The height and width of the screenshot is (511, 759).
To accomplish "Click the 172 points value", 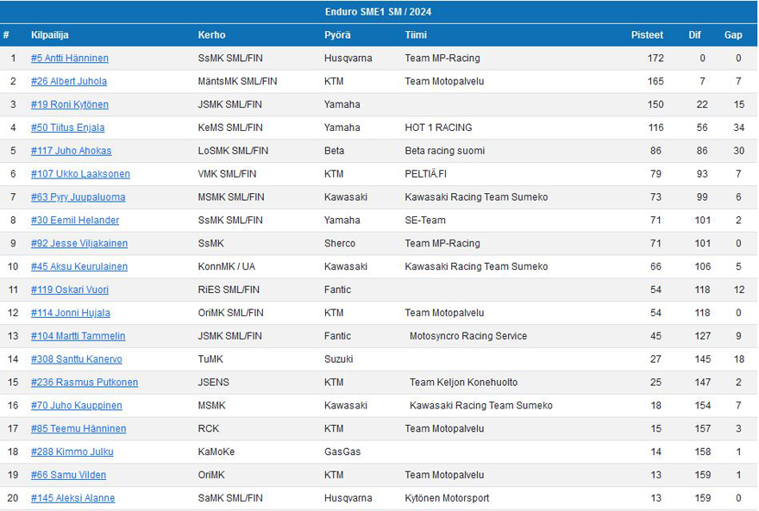I will click(655, 58).
